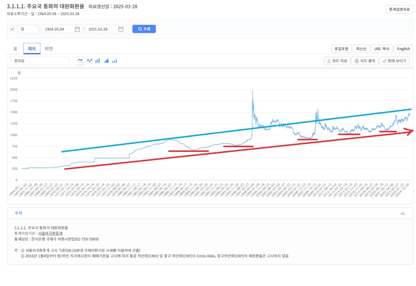Open the end date calendar picker

pos(121,29)
